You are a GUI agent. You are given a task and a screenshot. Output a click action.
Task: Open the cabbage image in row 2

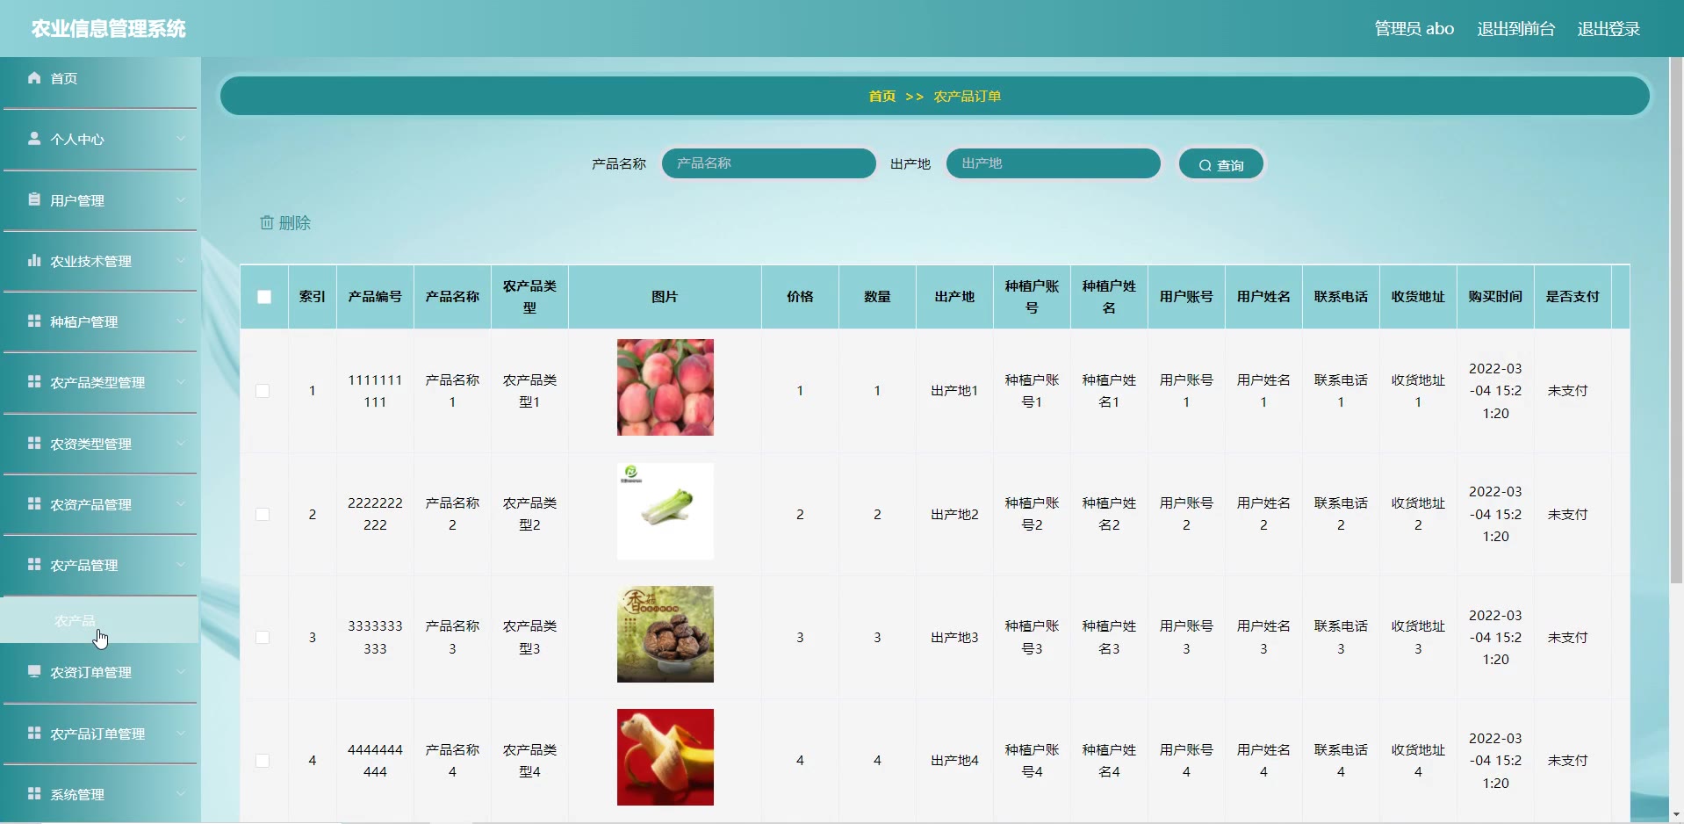[x=666, y=511]
